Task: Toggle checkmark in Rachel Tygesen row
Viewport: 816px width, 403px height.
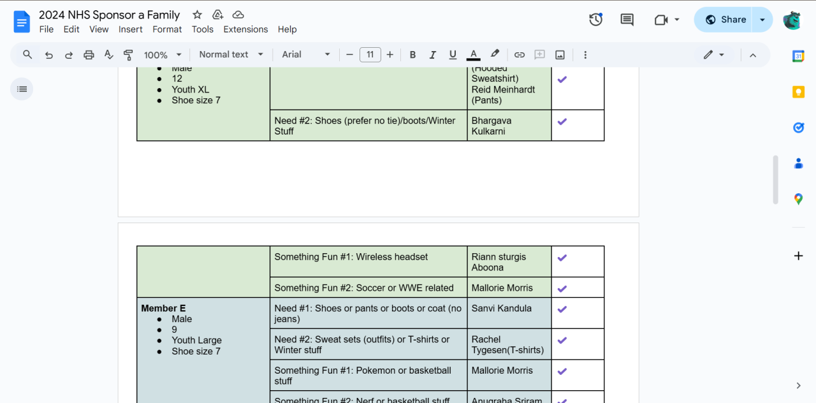Action: 562,340
